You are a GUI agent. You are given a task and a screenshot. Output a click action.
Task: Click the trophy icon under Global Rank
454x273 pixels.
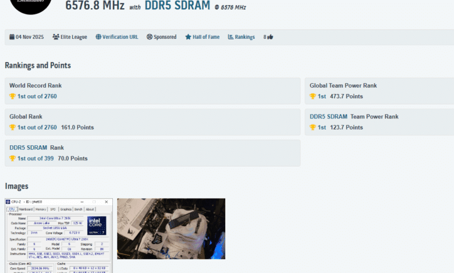(x=12, y=127)
